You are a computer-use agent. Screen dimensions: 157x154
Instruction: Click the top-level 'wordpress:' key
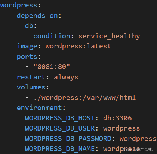point(21,6)
